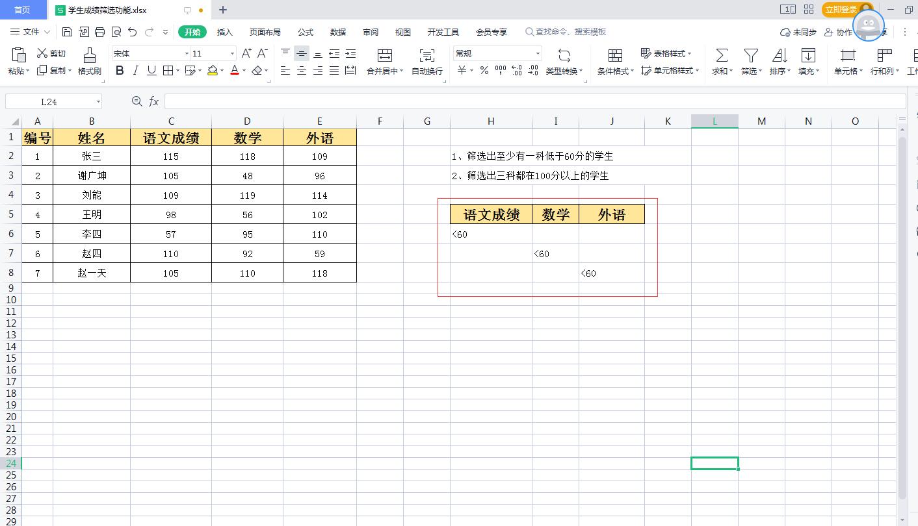Click the 未同步 sync status button
918x526 pixels.
click(x=798, y=32)
